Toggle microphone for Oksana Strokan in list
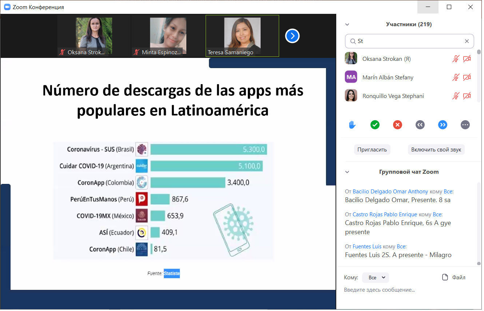484x311 pixels. [456, 59]
